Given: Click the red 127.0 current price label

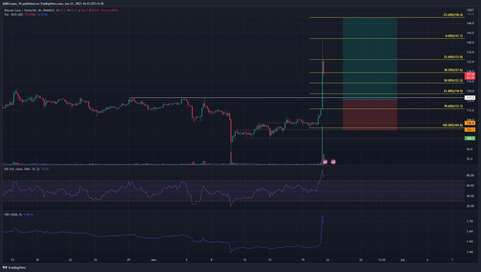Looking at the screenshot, I should coord(470,74).
